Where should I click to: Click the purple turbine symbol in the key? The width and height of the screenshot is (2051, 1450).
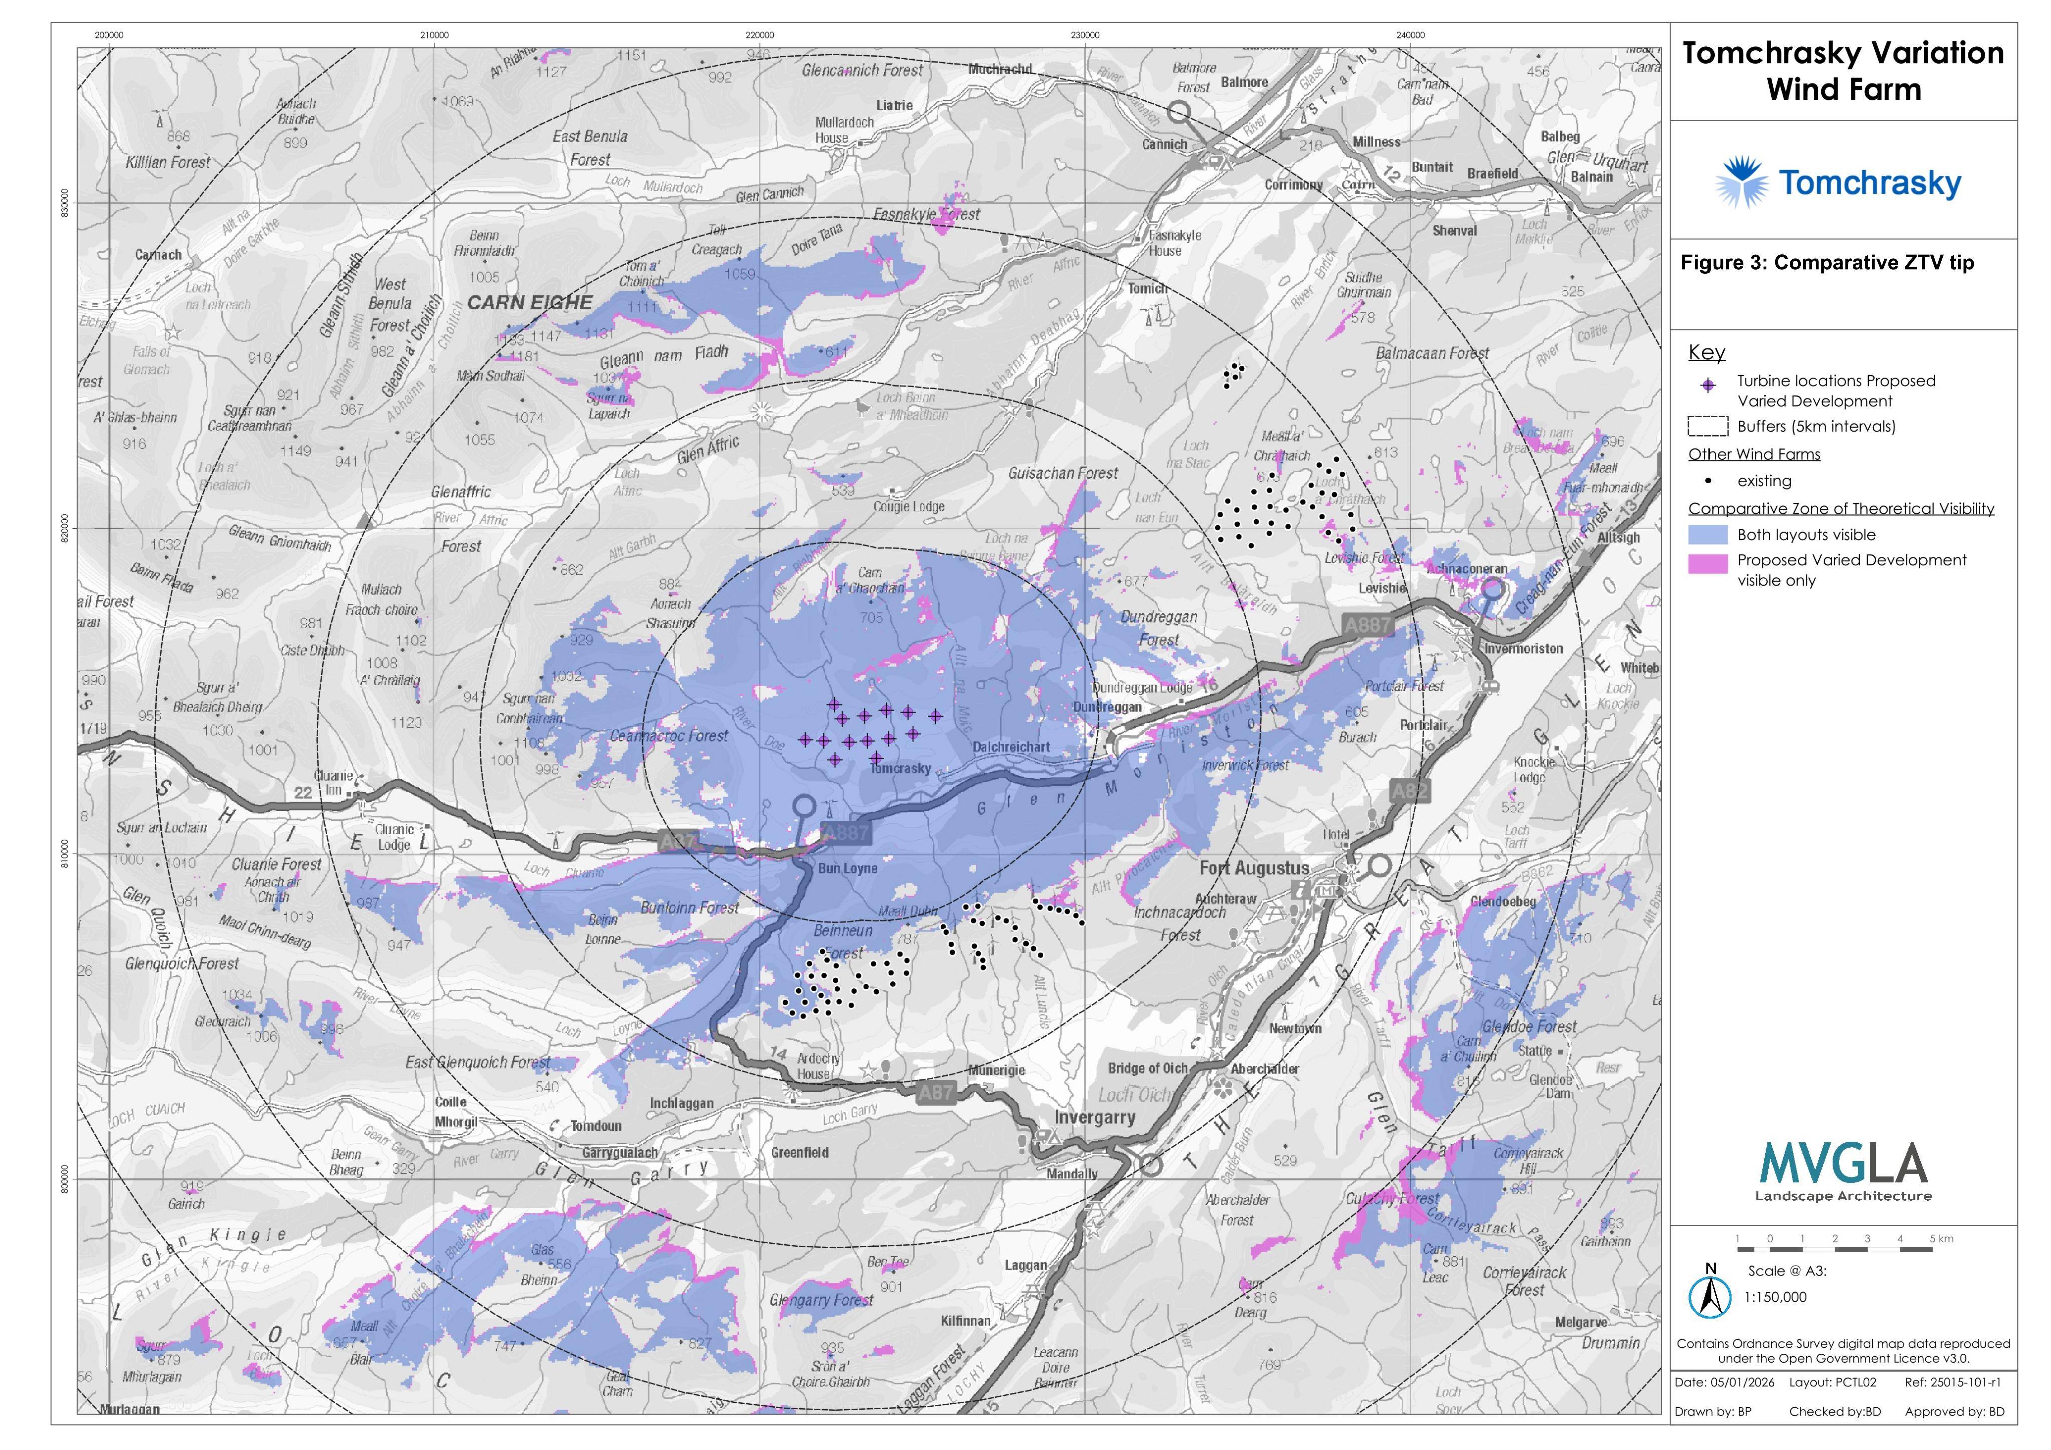click(1708, 385)
